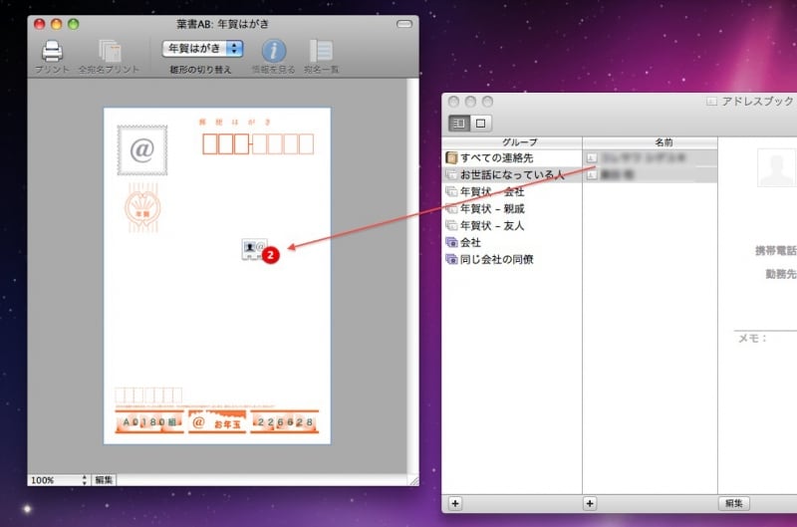Open the 宛名一覧 list icon
This screenshot has width=797, height=527.
click(320, 51)
